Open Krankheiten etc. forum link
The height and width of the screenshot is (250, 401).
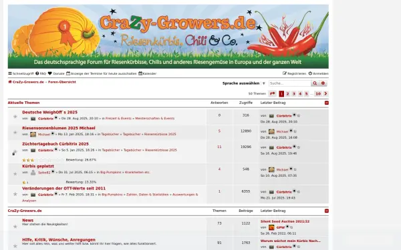[137, 172]
